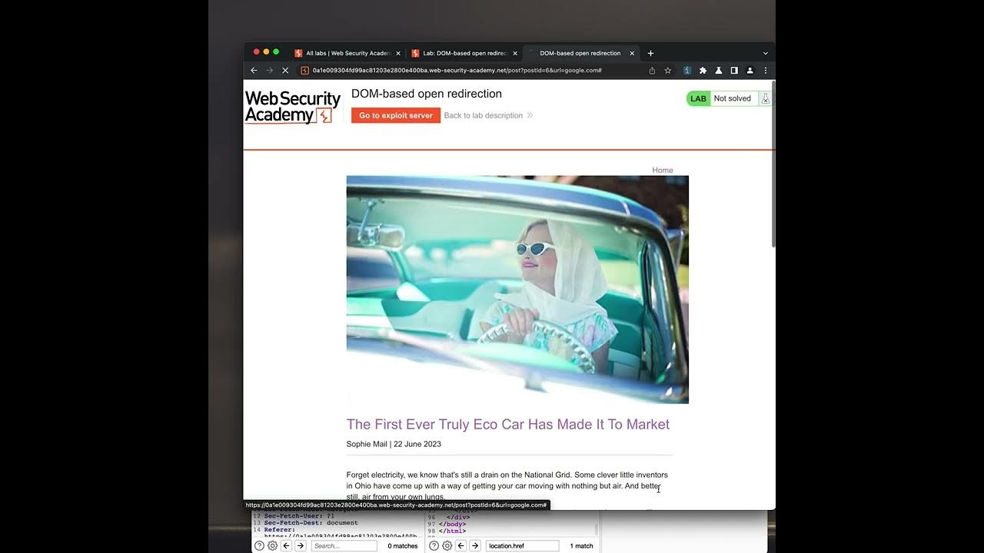Click the page heading DOM-based open redirection

click(427, 94)
